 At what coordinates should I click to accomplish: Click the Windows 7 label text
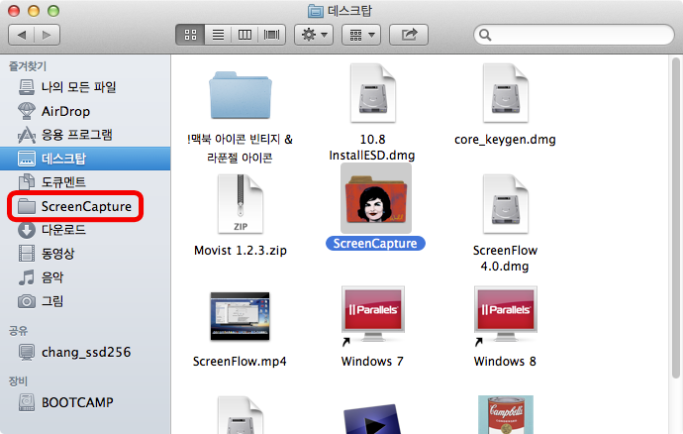pos(372,362)
